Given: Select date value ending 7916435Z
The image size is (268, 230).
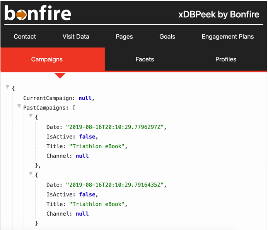Looking at the screenshot, I should 115,185.
